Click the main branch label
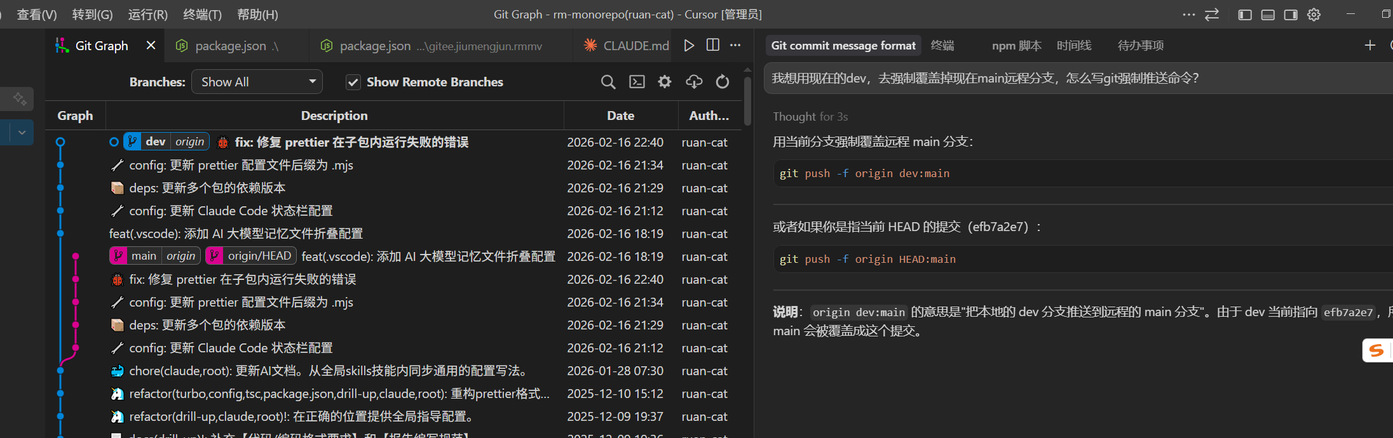This screenshot has width=1393, height=438. point(144,256)
